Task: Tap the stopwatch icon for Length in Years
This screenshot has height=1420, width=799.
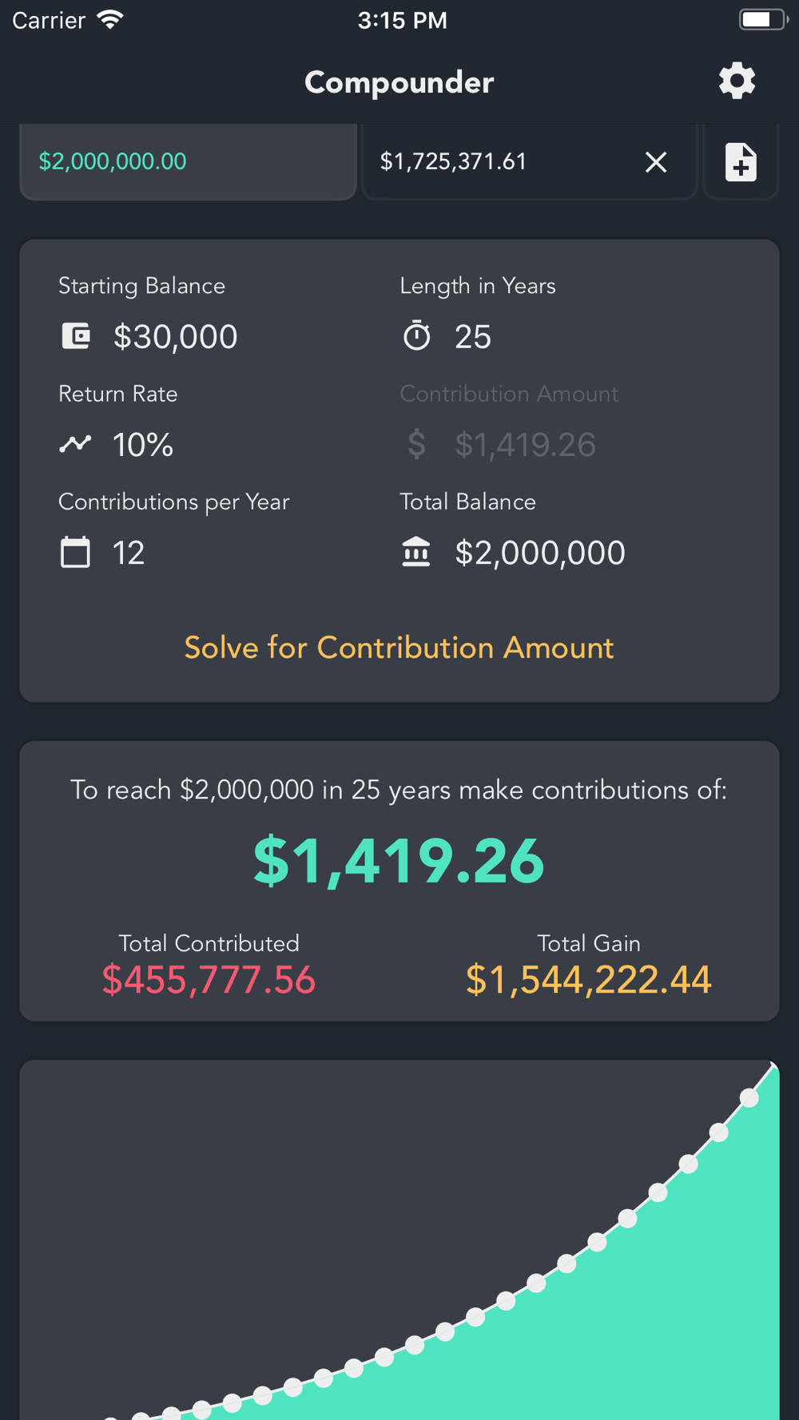Action: point(416,336)
